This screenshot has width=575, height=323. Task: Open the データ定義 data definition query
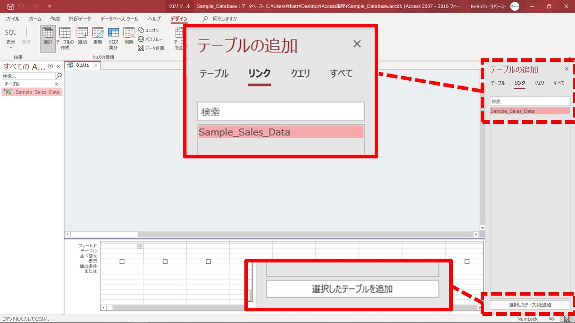pos(151,48)
